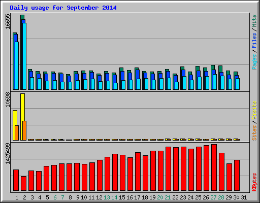Click the 16655 axis value label
Image resolution: width=260 pixels, height=203 pixels.
[x=8, y=21]
